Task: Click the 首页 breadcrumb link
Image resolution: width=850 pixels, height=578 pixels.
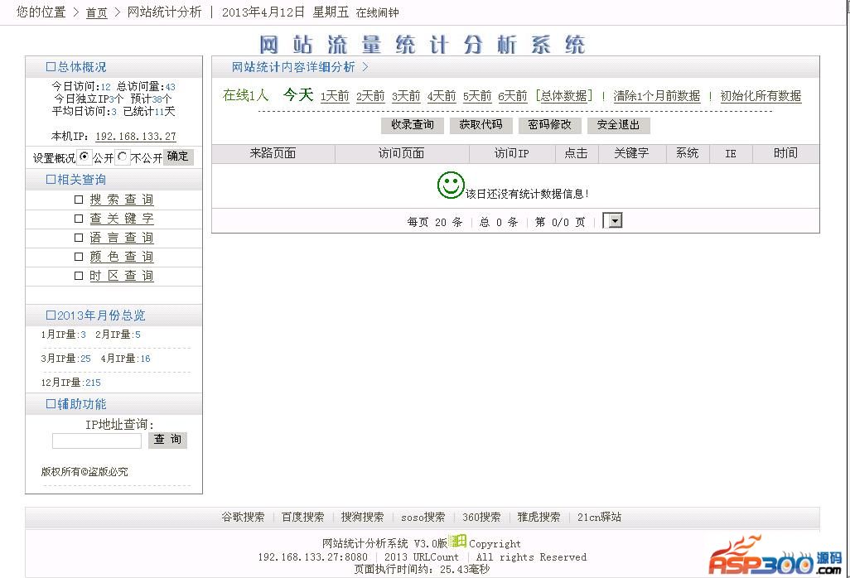Action: coord(96,12)
